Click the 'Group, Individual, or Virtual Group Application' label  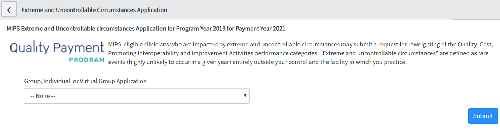coord(85,81)
